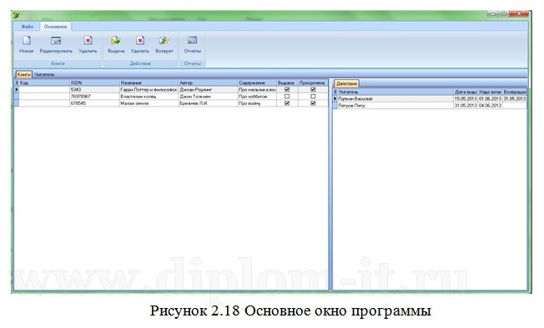
Task: Click the Просрочена column header
Action: pyautogui.click(x=313, y=83)
